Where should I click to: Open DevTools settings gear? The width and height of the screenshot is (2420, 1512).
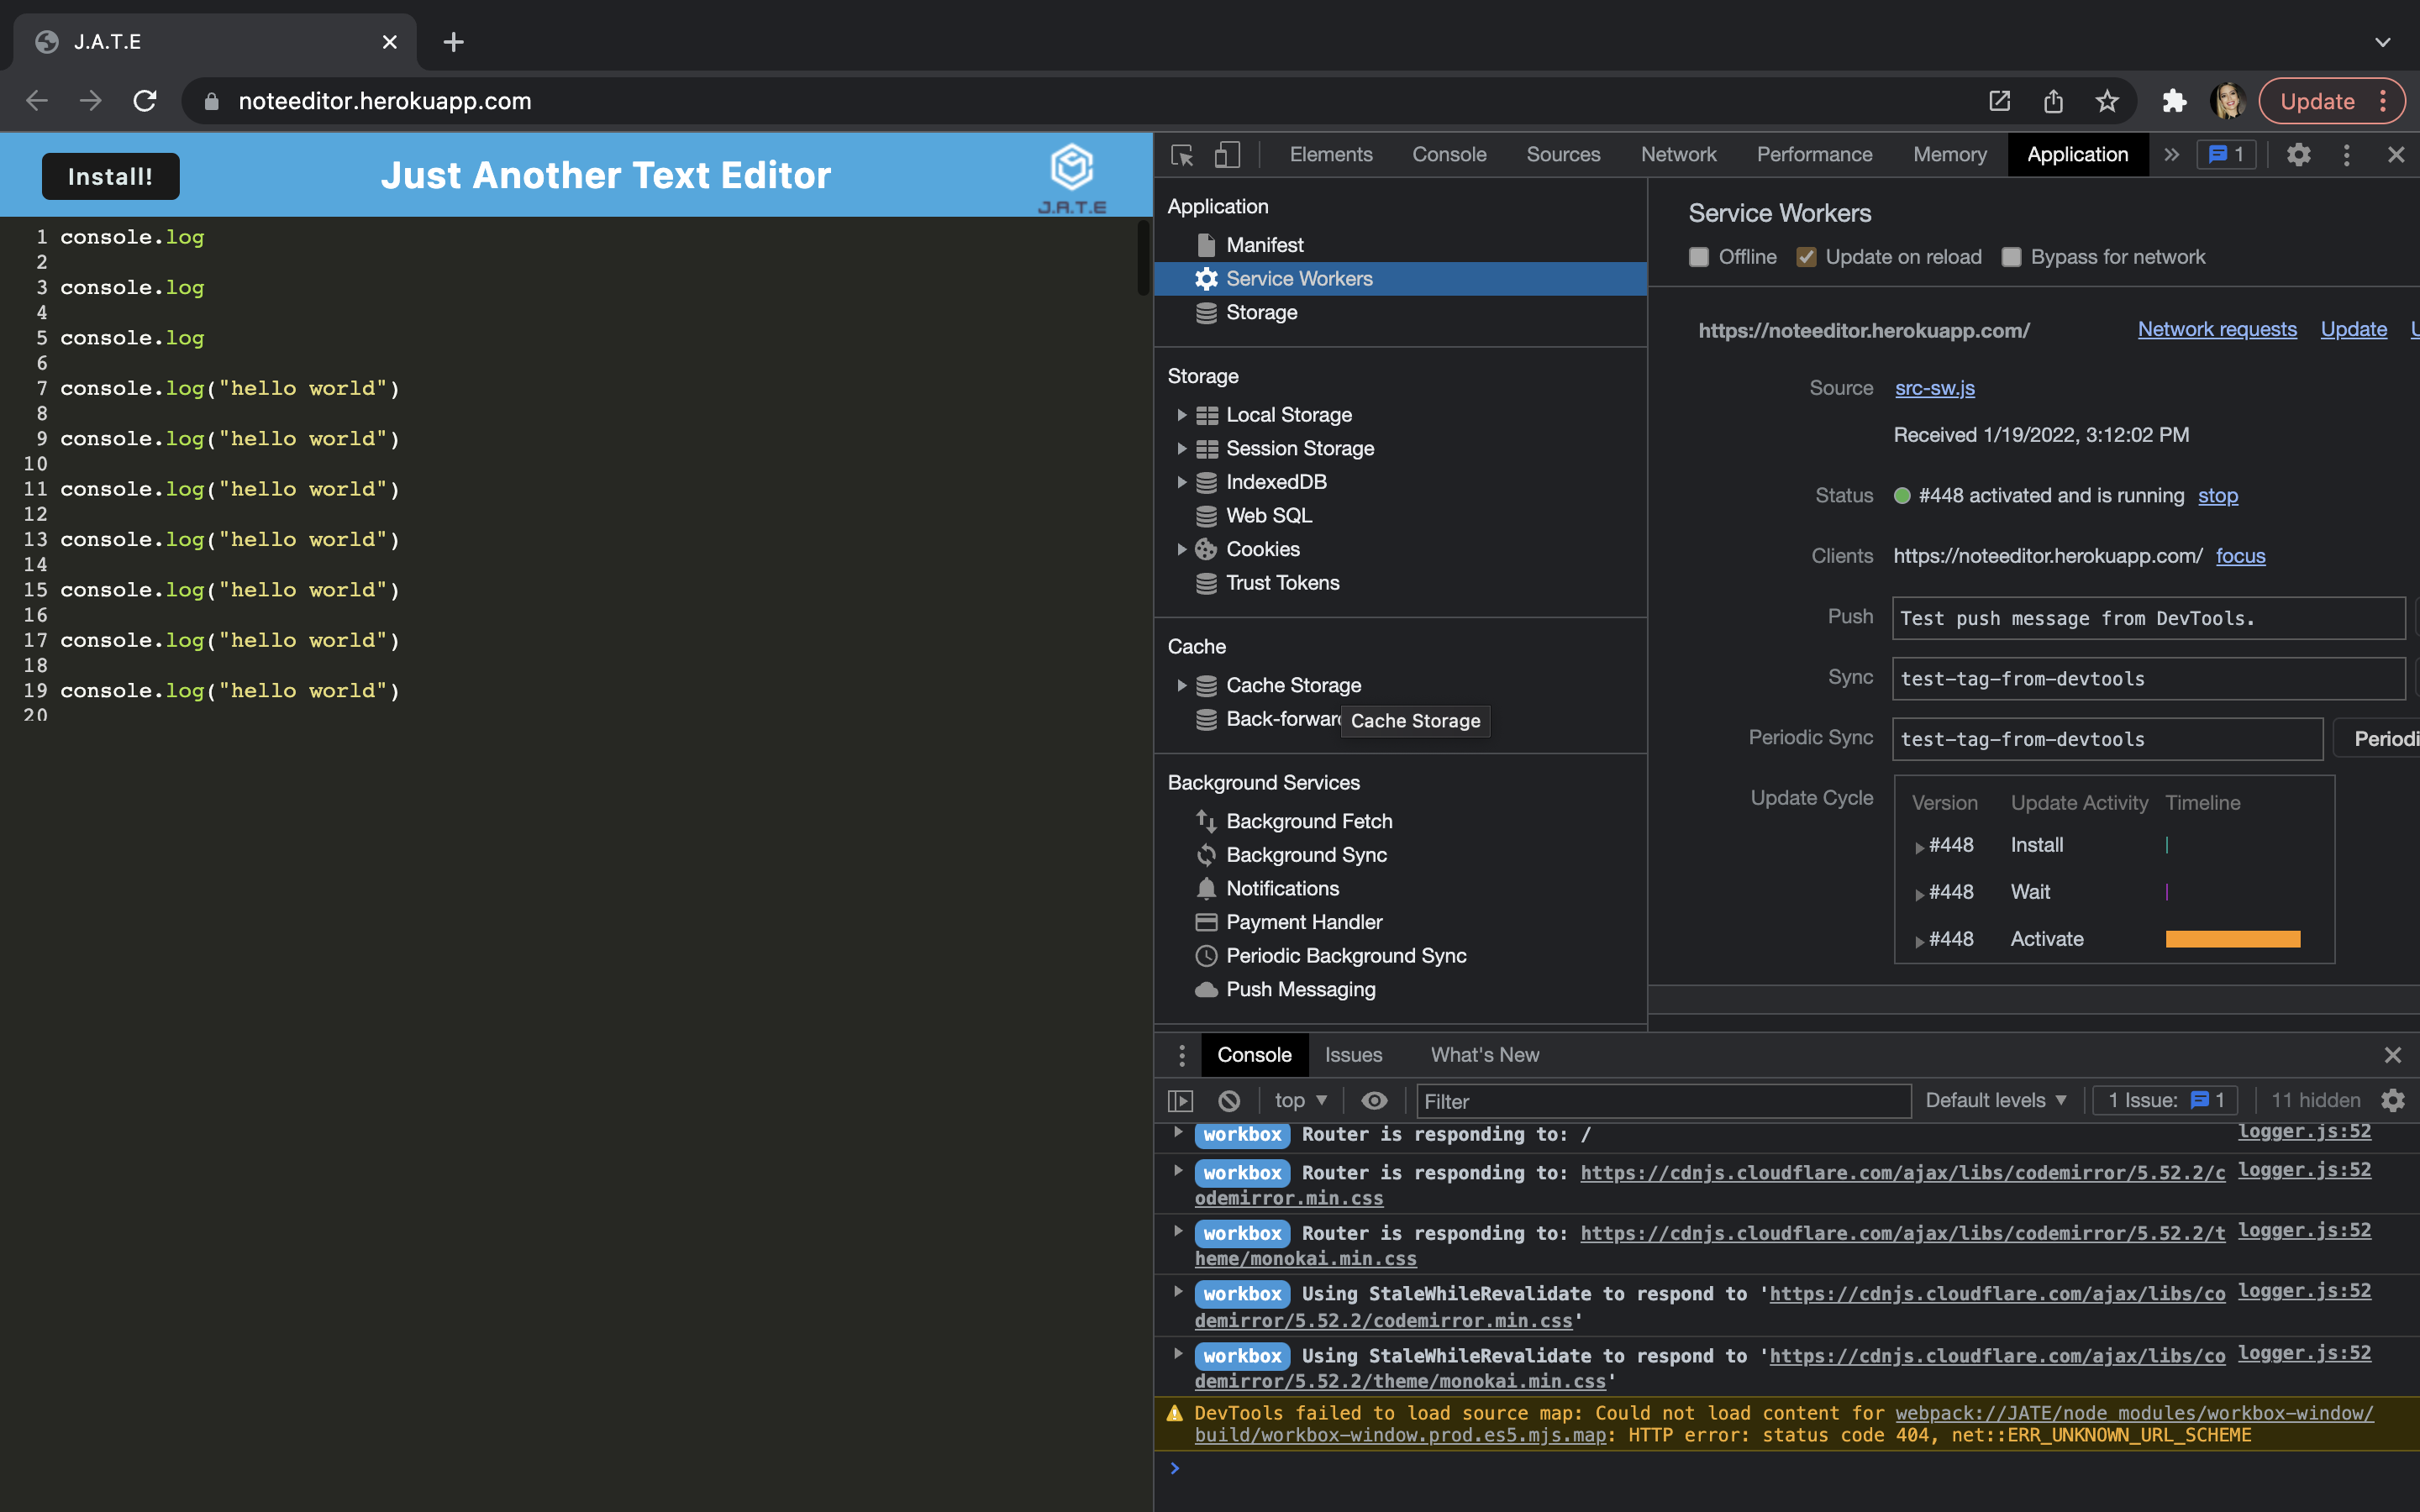(2298, 155)
